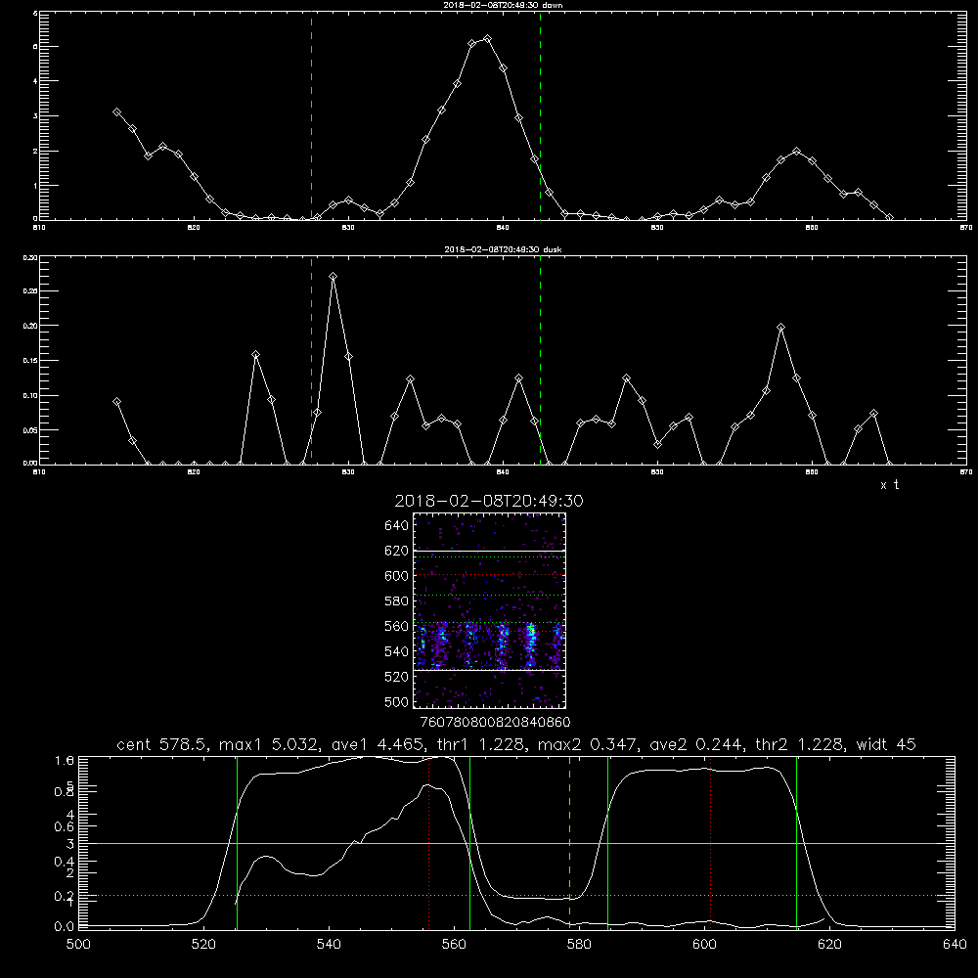Click heatmap y-axis label '520'
Image resolution: width=978 pixels, height=978 pixels.
point(397,677)
